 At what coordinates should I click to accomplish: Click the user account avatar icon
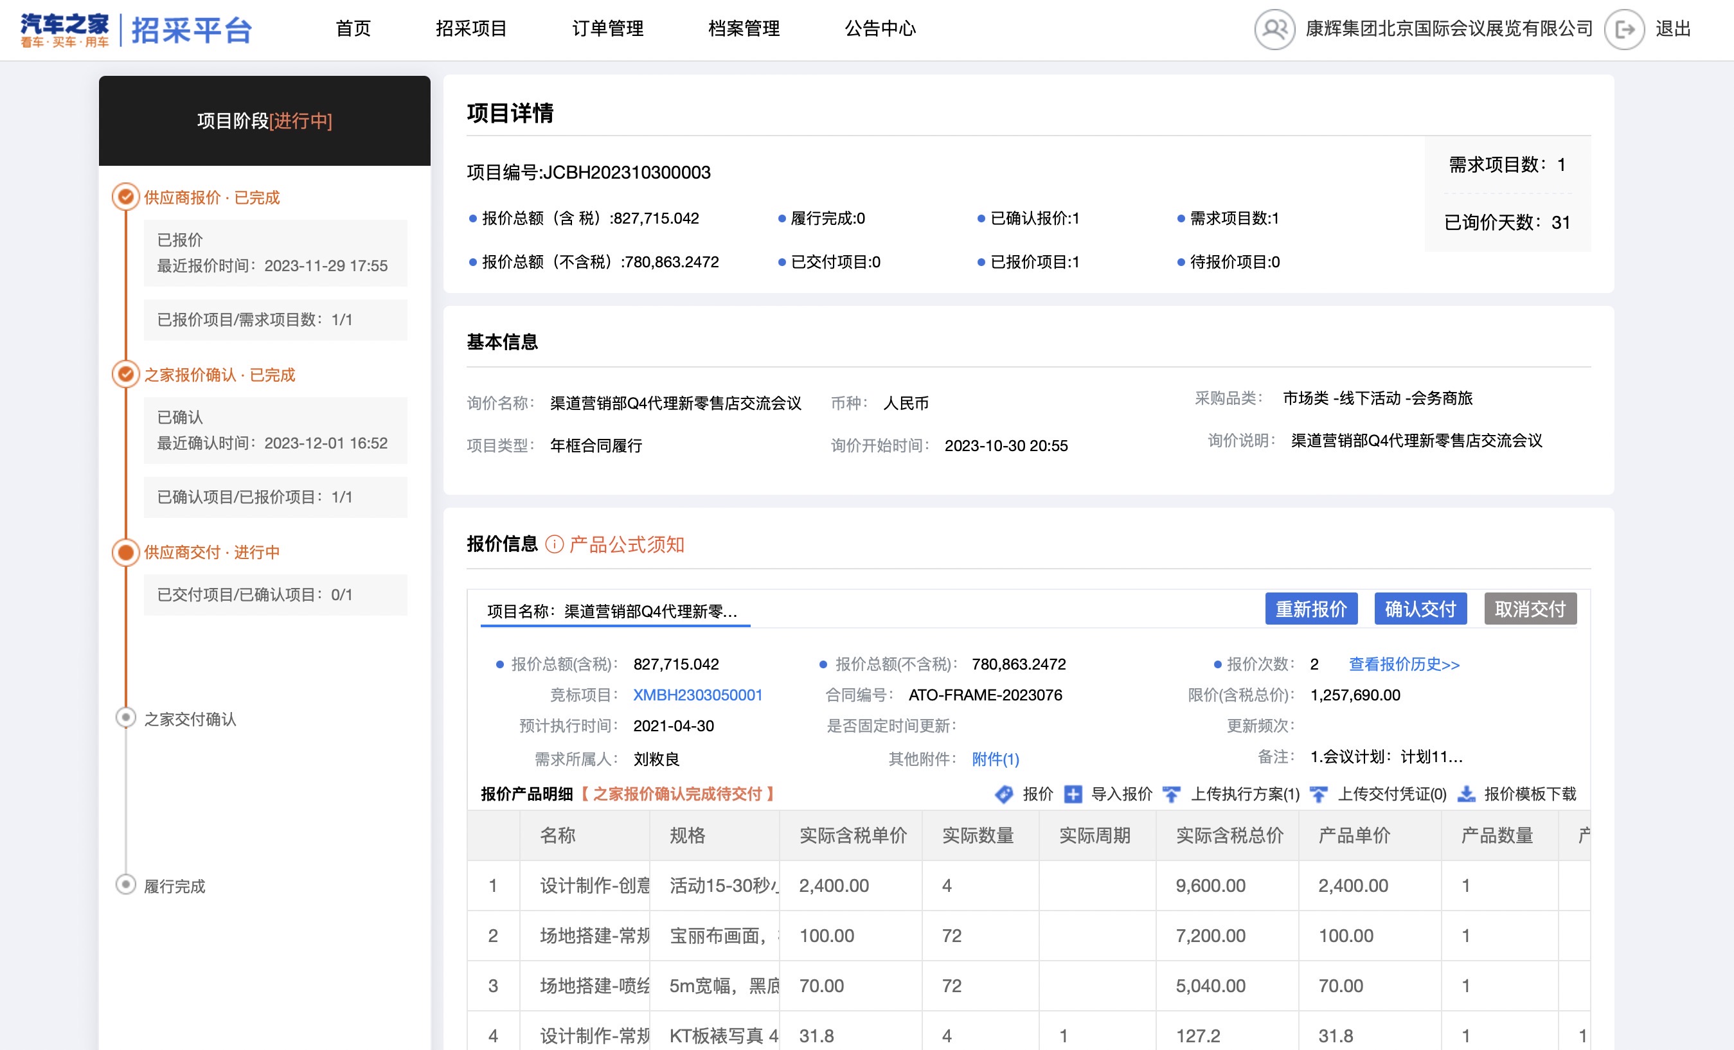1274,29
